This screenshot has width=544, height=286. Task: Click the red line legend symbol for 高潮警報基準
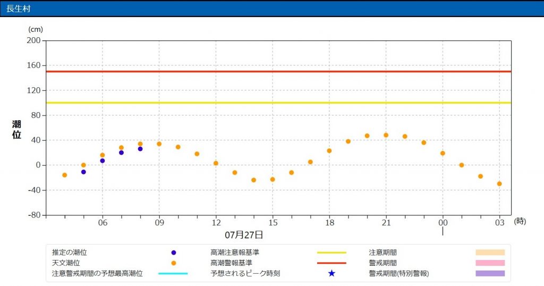[x=331, y=263]
